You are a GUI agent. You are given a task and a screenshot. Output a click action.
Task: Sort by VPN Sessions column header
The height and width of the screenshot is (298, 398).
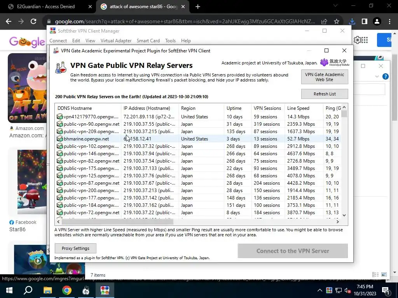(x=268, y=108)
